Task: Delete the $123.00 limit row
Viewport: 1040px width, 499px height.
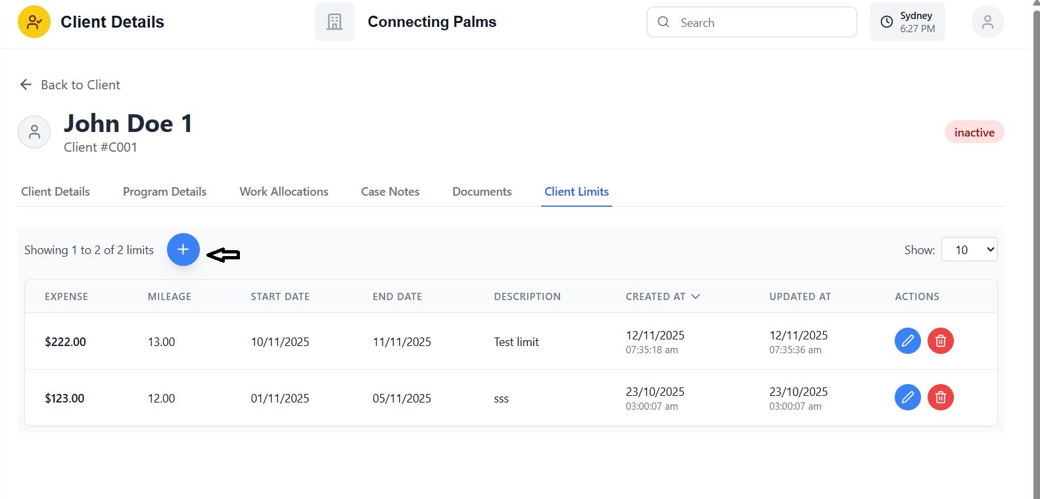Action: [940, 397]
